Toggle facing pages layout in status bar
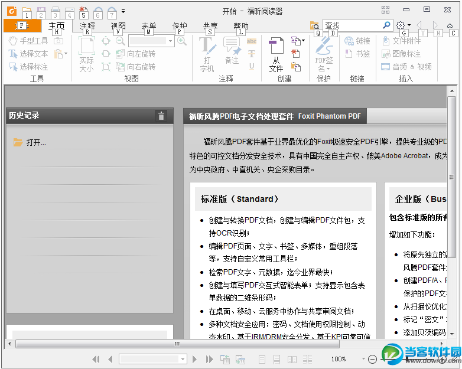This screenshot has width=462, height=369. pyautogui.click(x=292, y=359)
